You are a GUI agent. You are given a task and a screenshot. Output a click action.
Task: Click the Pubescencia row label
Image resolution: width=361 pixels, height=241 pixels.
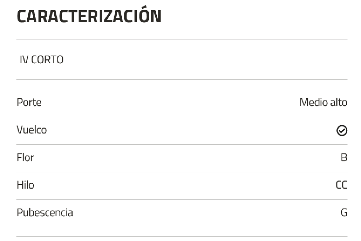pos(45,213)
